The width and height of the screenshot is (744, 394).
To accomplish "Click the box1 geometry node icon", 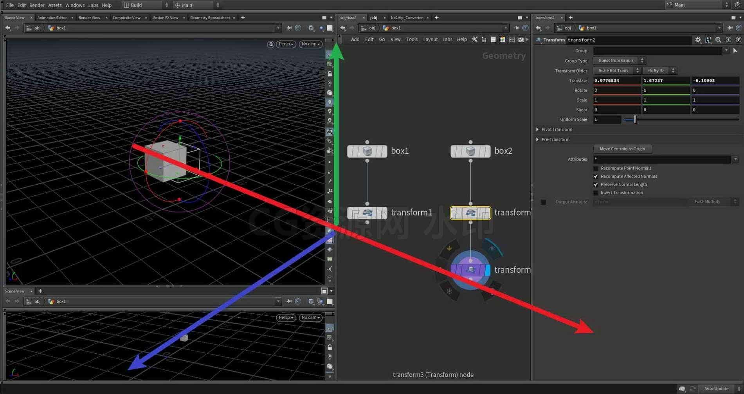I will tap(367, 151).
